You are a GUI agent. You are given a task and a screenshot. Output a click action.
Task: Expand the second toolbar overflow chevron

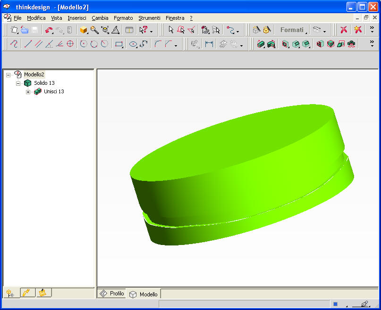click(x=372, y=43)
